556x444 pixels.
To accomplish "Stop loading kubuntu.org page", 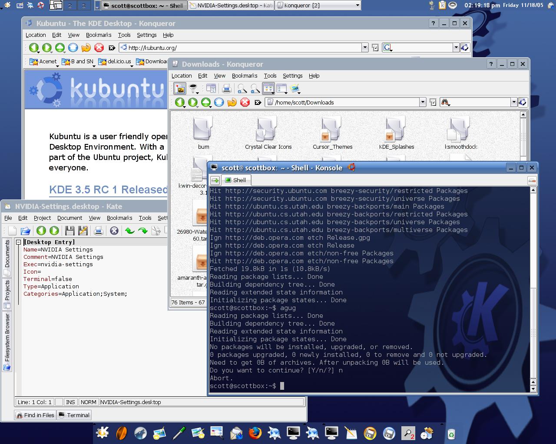I will tap(99, 48).
